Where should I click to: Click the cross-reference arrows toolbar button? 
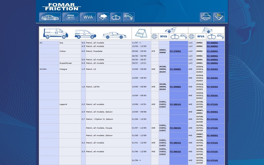(x=103, y=17)
